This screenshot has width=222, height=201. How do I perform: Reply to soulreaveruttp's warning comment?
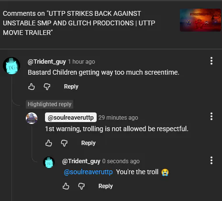(89, 143)
